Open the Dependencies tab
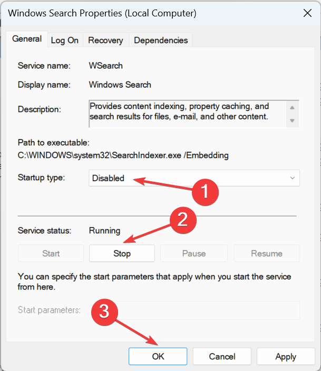Image resolution: width=321 pixels, height=371 pixels. pyautogui.click(x=161, y=40)
